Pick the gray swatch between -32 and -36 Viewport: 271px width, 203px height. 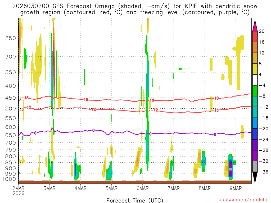(255, 167)
